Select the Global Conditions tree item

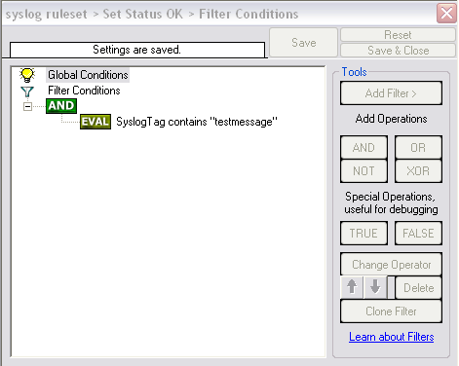88,75
